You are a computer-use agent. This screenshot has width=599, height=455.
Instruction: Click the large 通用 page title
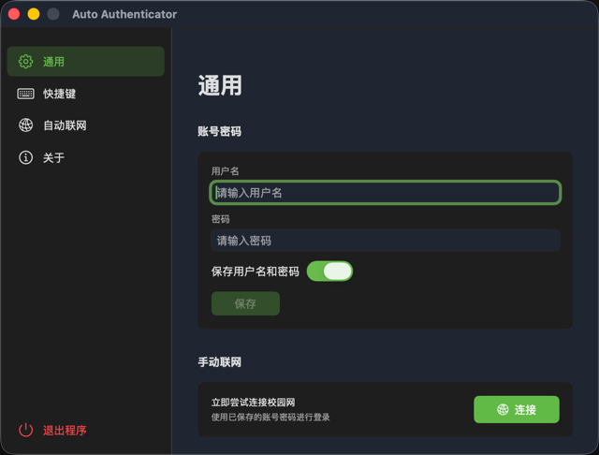220,85
